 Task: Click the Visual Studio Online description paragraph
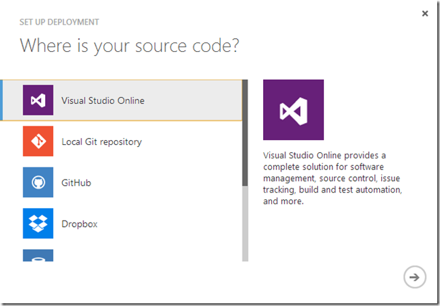click(x=332, y=178)
